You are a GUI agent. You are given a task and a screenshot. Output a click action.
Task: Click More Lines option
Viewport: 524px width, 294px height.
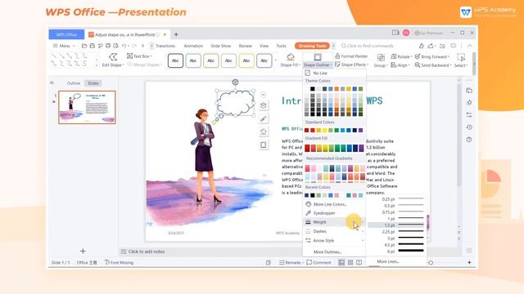tap(388, 261)
